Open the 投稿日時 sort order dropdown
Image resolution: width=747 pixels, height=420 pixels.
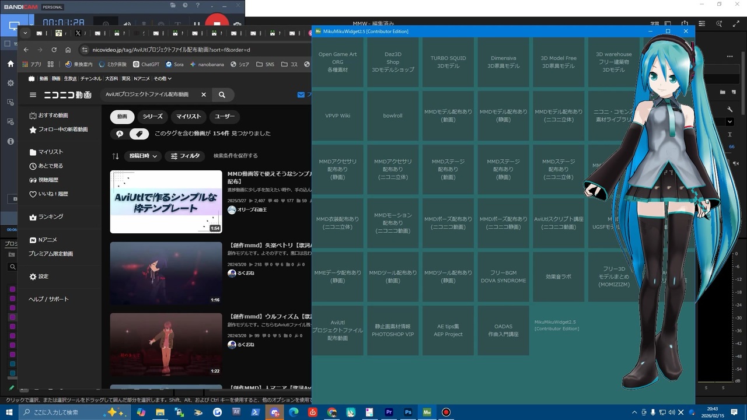[143, 156]
